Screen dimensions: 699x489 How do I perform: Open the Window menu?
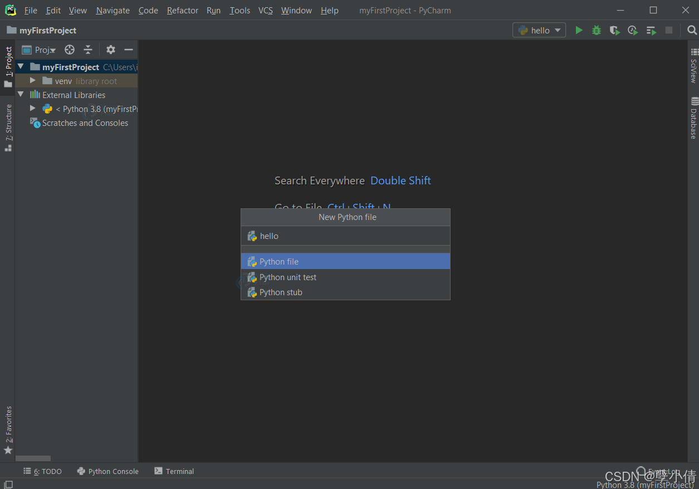[x=296, y=11]
